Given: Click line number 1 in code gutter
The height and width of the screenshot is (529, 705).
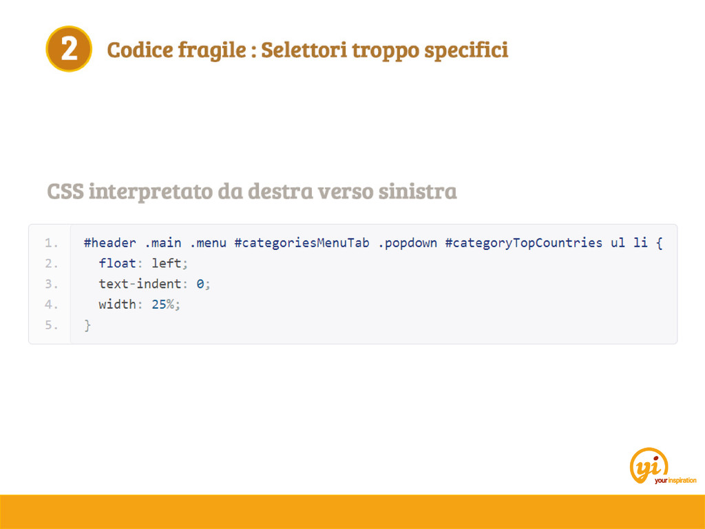Looking at the screenshot, I should coord(51,243).
